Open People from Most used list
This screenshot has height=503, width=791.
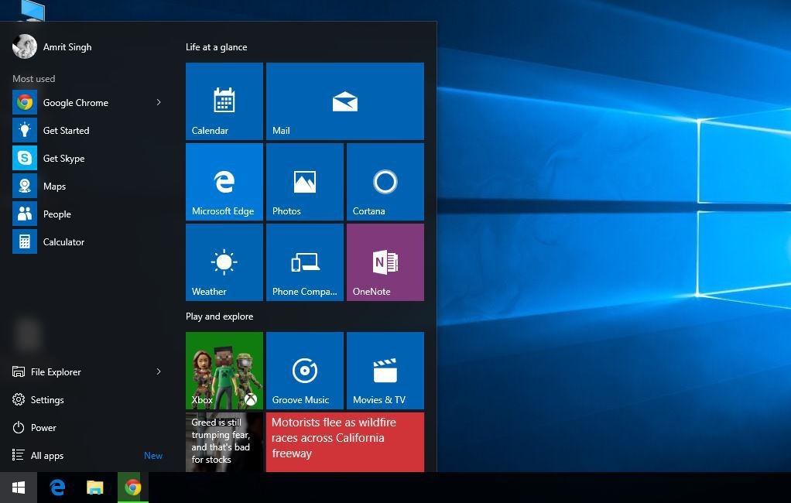88,214
